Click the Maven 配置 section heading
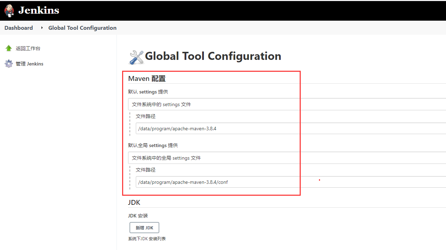This screenshot has width=446, height=250. click(147, 79)
